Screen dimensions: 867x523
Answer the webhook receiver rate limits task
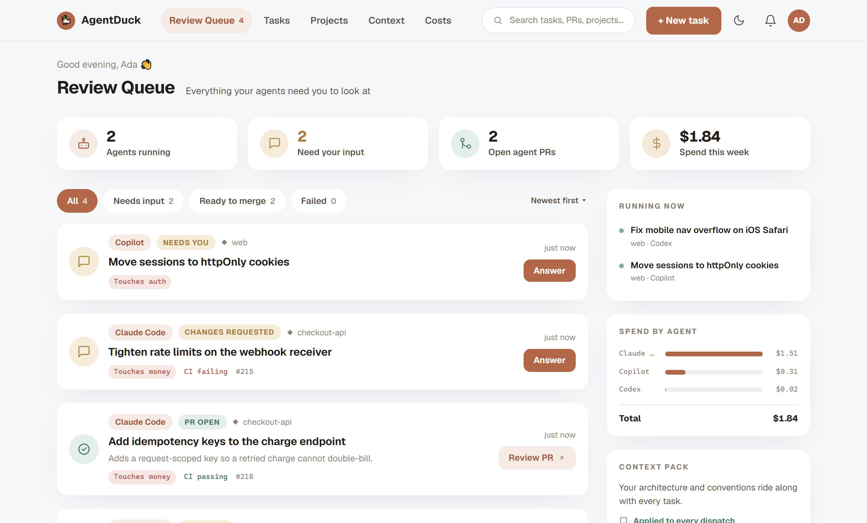pos(549,360)
